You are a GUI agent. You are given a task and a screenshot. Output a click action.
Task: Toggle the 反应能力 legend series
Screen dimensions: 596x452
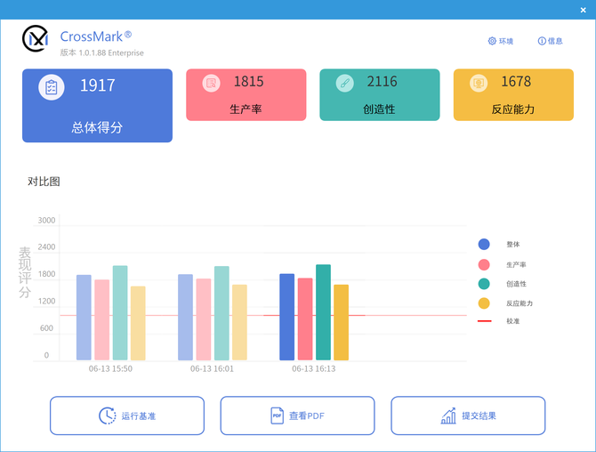[484, 303]
